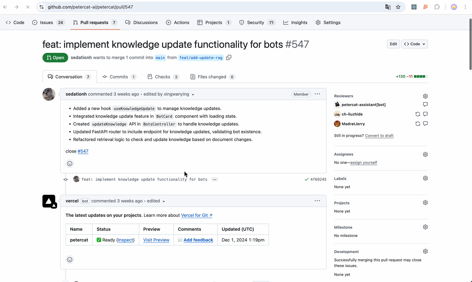The height and width of the screenshot is (282, 472).
Task: Open the Assignees settings gear
Action: point(425,154)
